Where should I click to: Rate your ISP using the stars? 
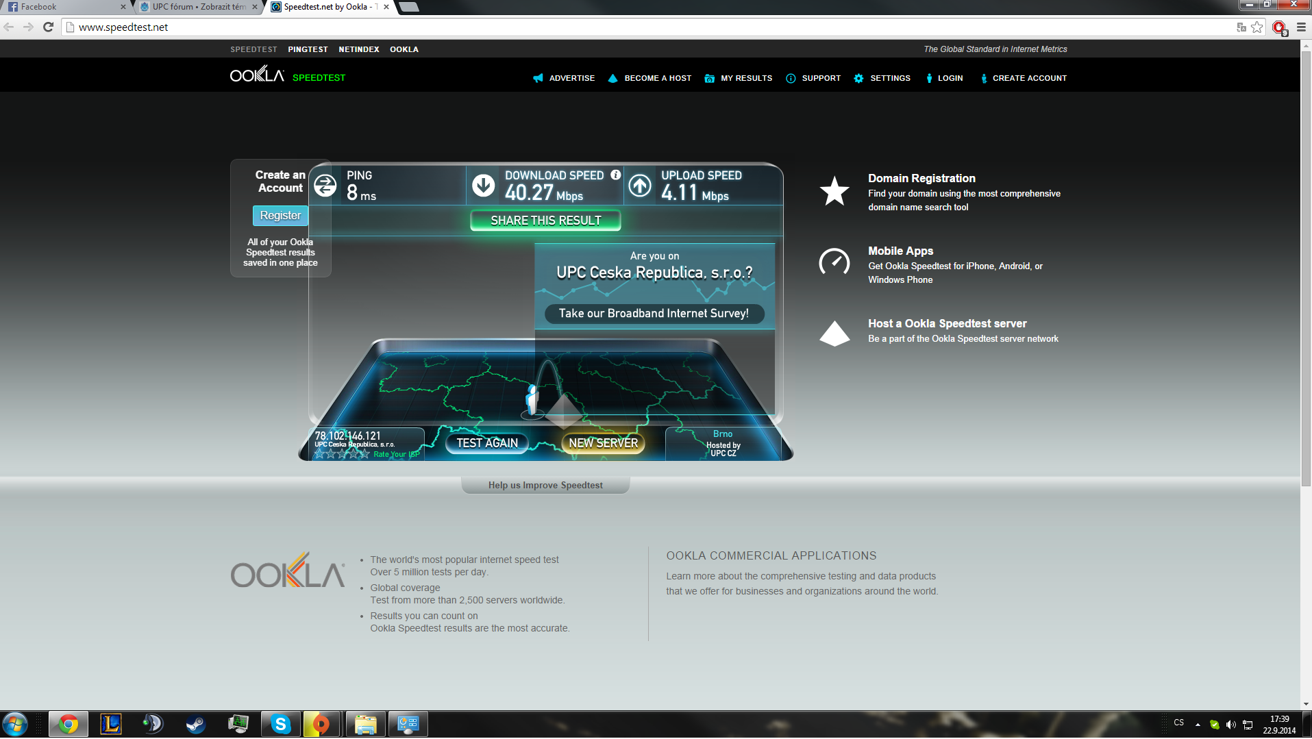(x=342, y=454)
